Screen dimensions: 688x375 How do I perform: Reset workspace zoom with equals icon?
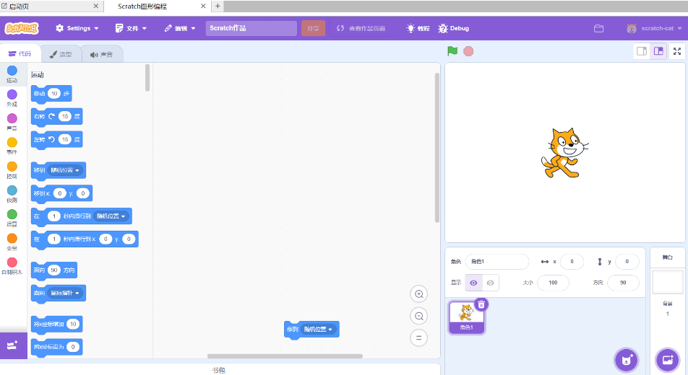point(418,337)
